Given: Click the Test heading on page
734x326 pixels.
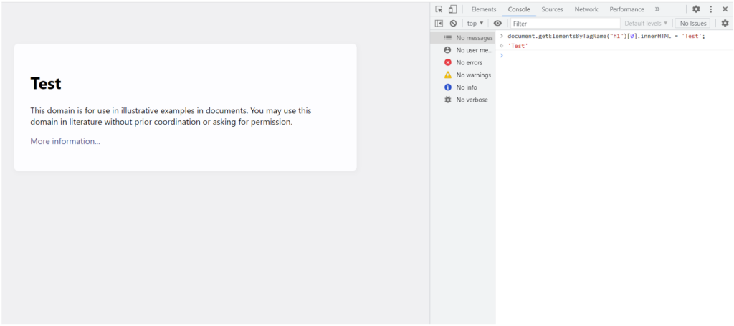Looking at the screenshot, I should tap(46, 83).
